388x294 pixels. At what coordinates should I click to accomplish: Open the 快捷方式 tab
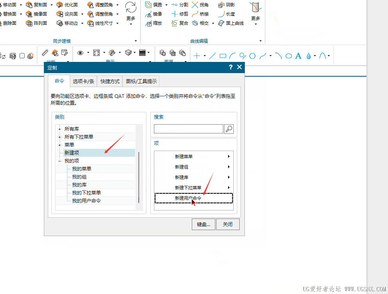(x=110, y=81)
